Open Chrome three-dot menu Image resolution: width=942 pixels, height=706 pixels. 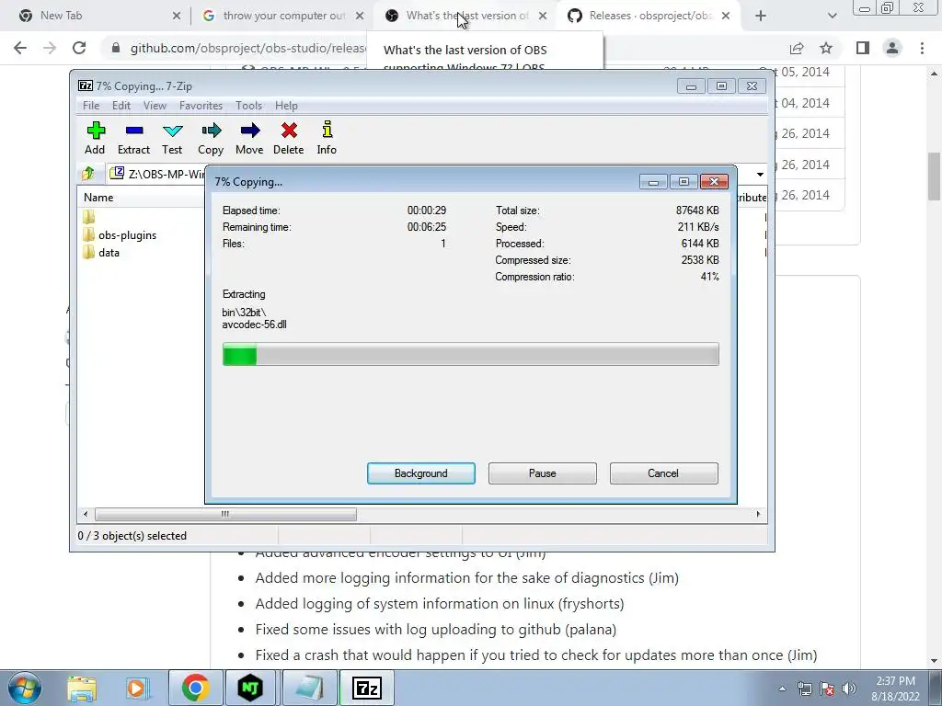[922, 48]
